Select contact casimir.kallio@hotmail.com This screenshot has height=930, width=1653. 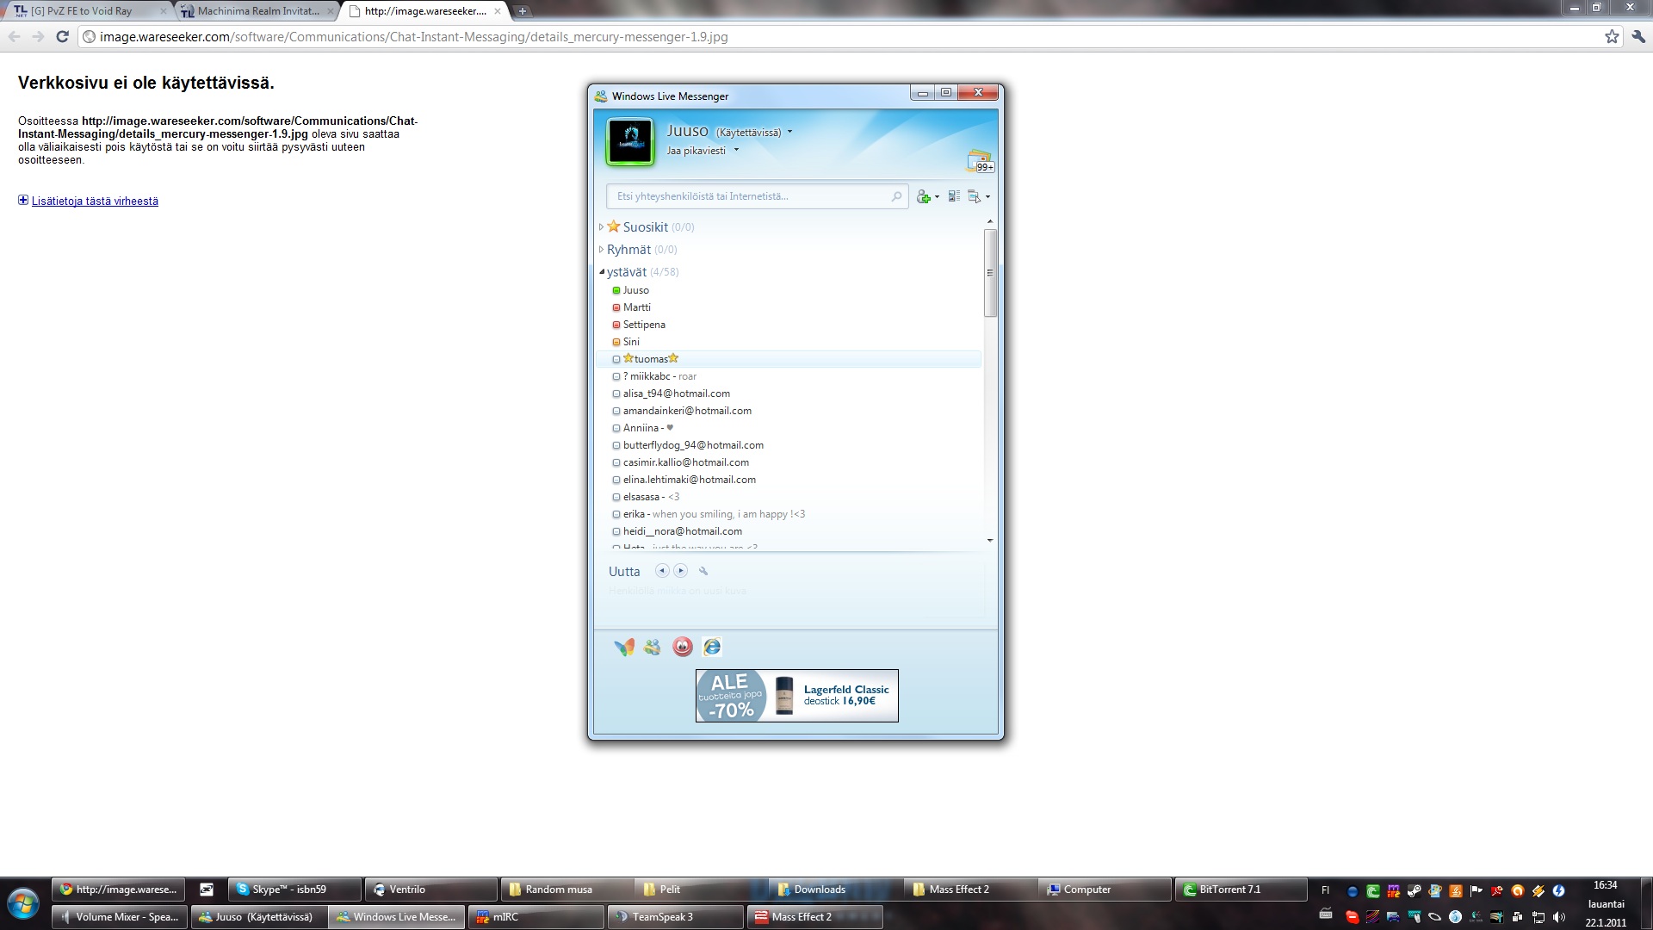789,462
